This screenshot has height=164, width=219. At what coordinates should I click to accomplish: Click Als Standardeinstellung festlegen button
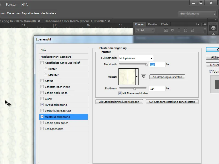119,102
